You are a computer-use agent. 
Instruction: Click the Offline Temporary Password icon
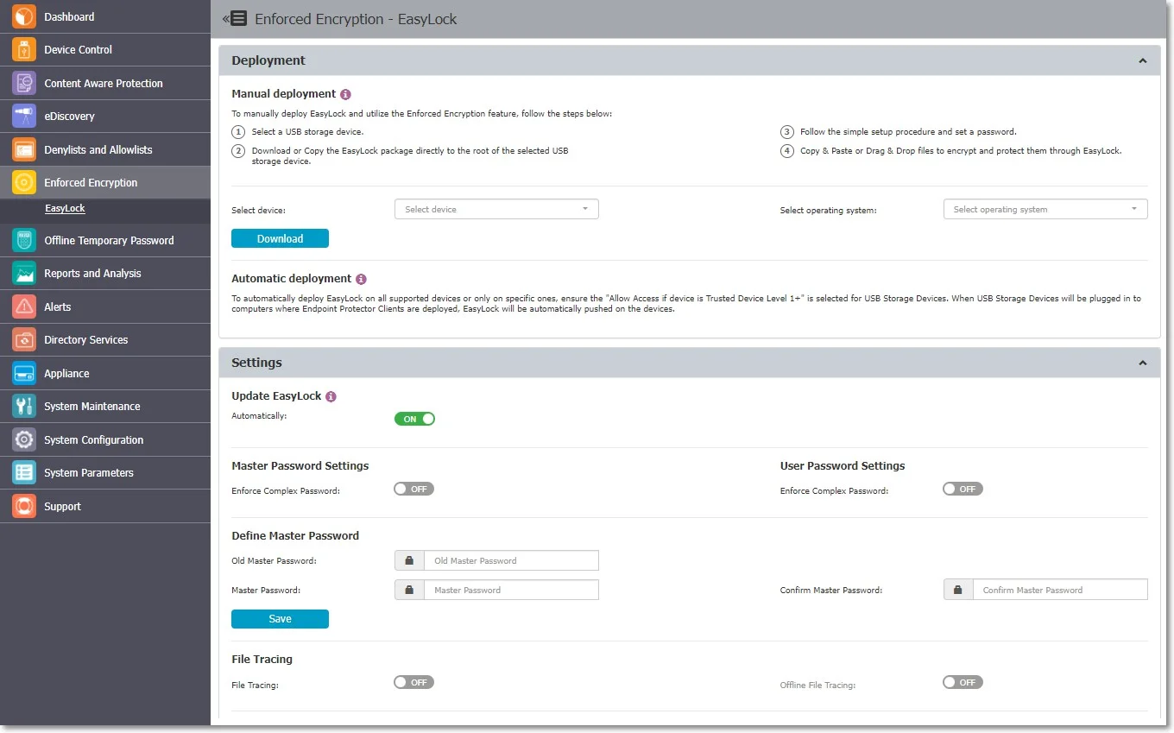24,240
